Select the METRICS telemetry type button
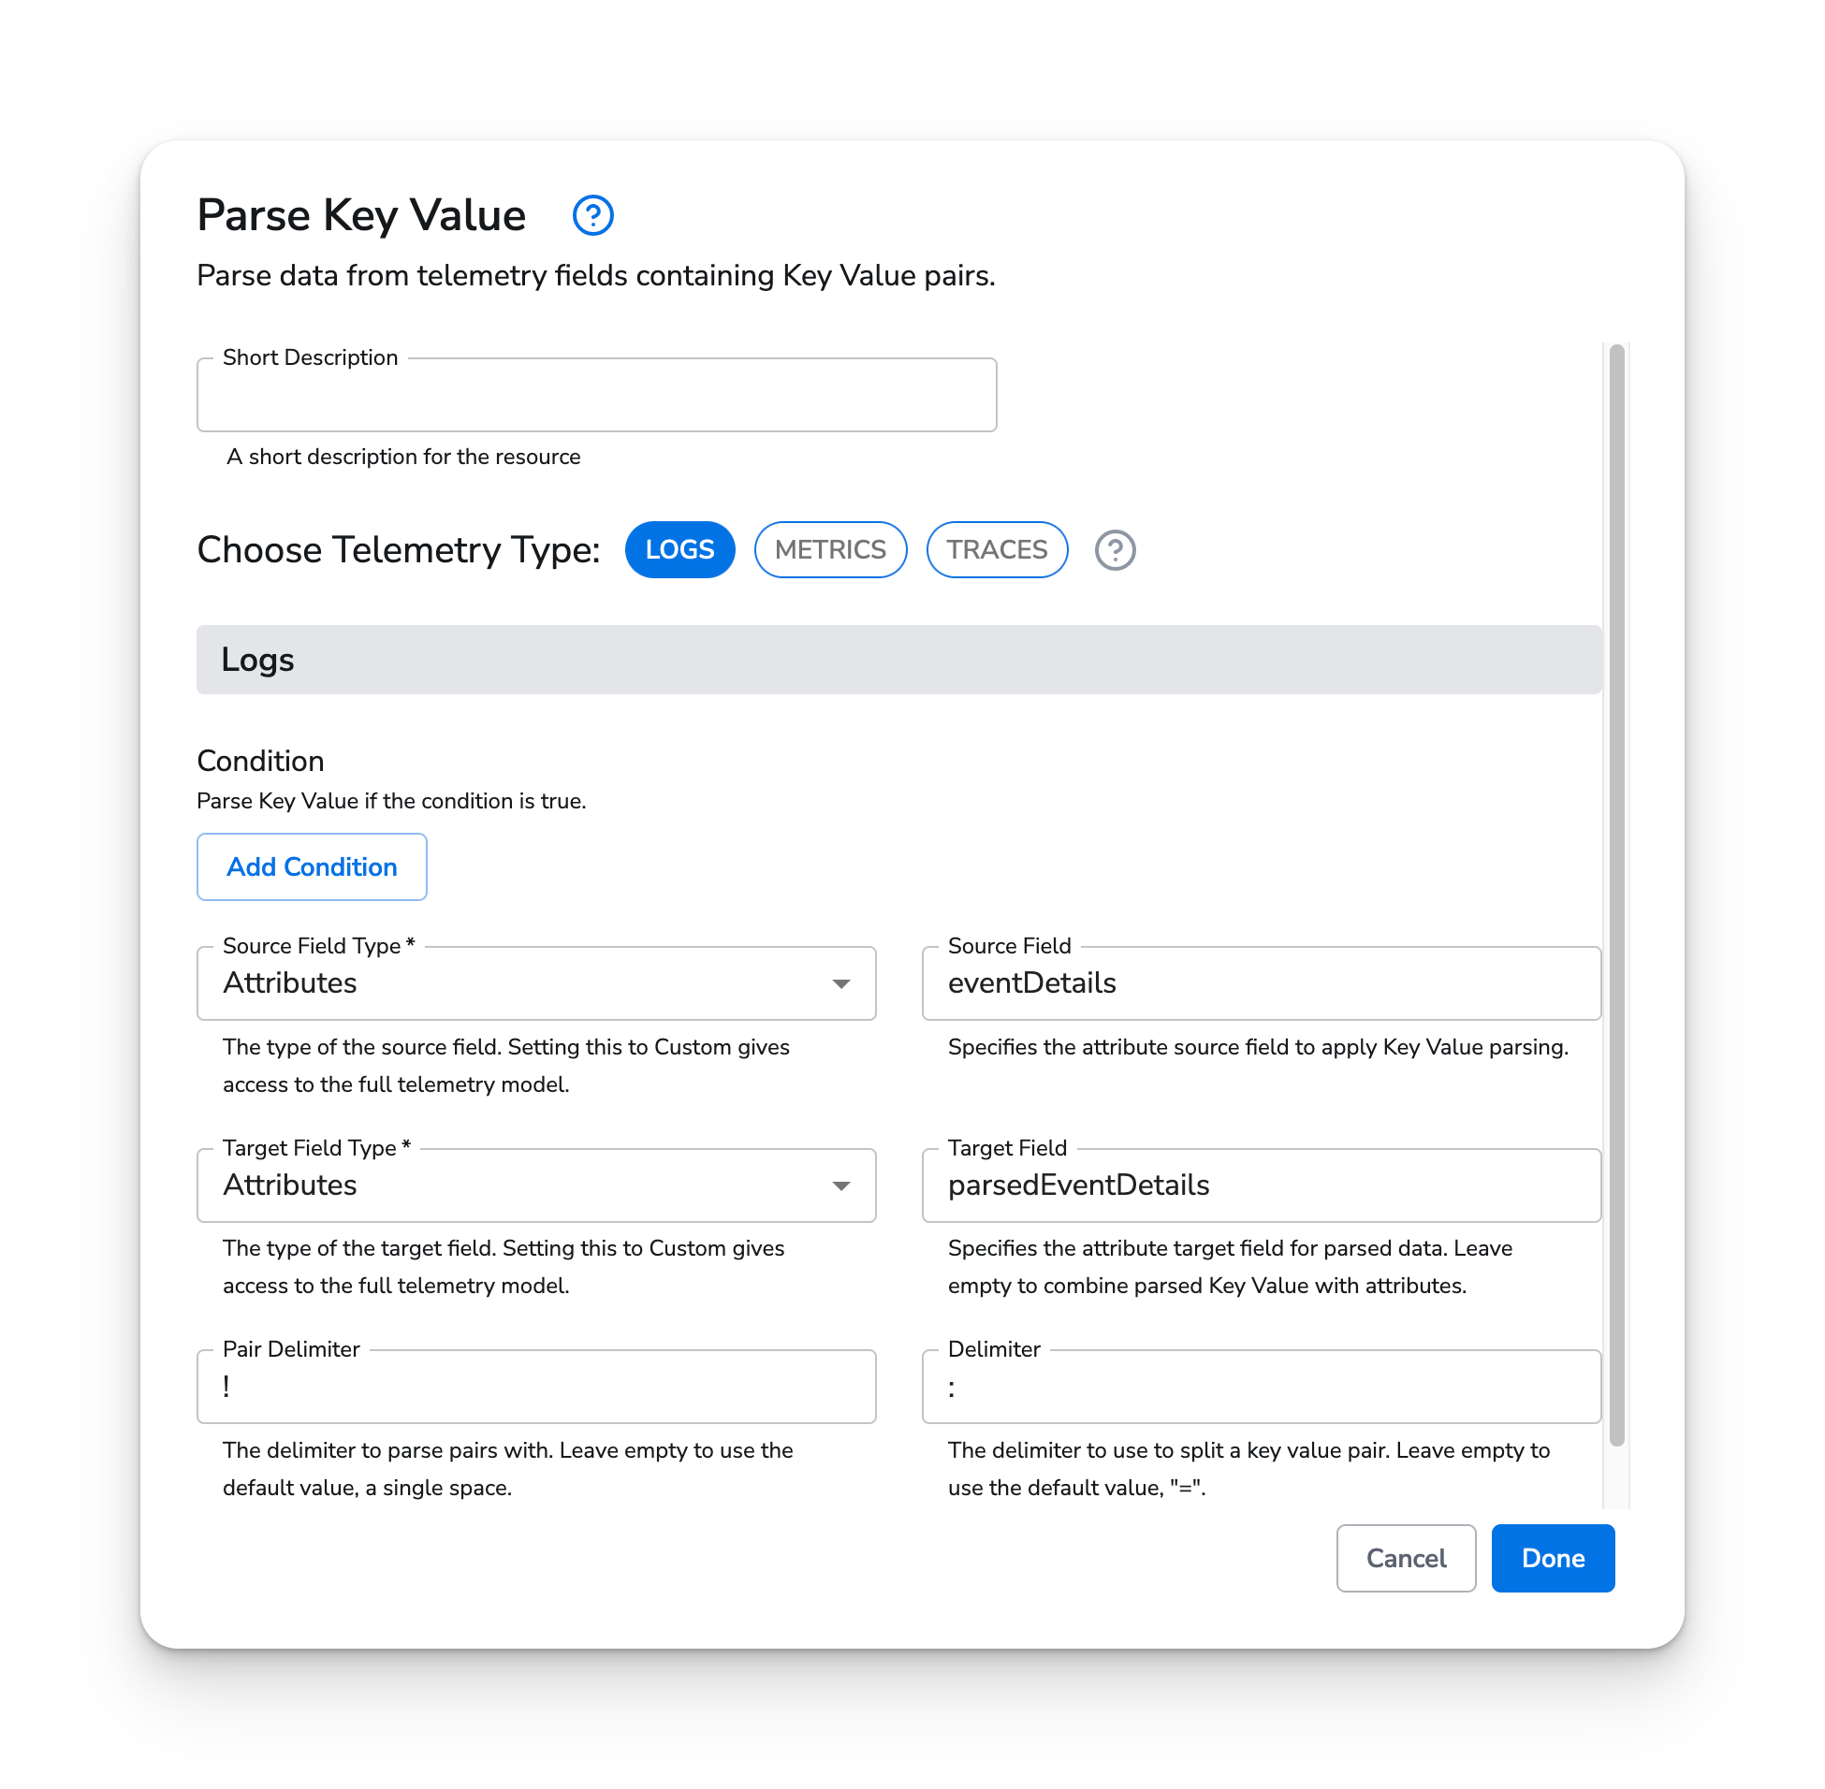This screenshot has width=1825, height=1789. click(x=829, y=549)
